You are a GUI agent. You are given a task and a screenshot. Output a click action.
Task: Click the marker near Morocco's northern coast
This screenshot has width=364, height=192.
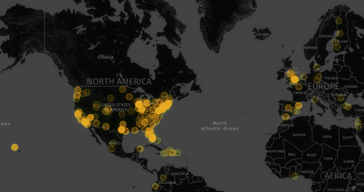tap(286, 117)
